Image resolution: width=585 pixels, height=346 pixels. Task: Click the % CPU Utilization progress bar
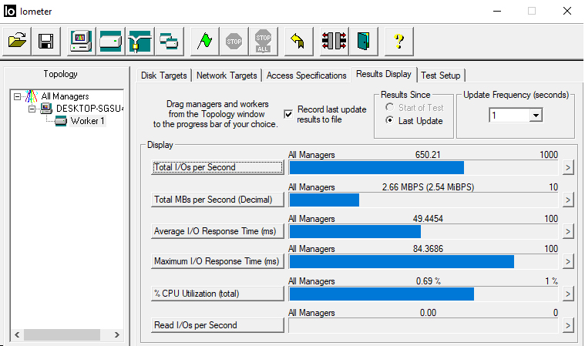click(x=424, y=294)
